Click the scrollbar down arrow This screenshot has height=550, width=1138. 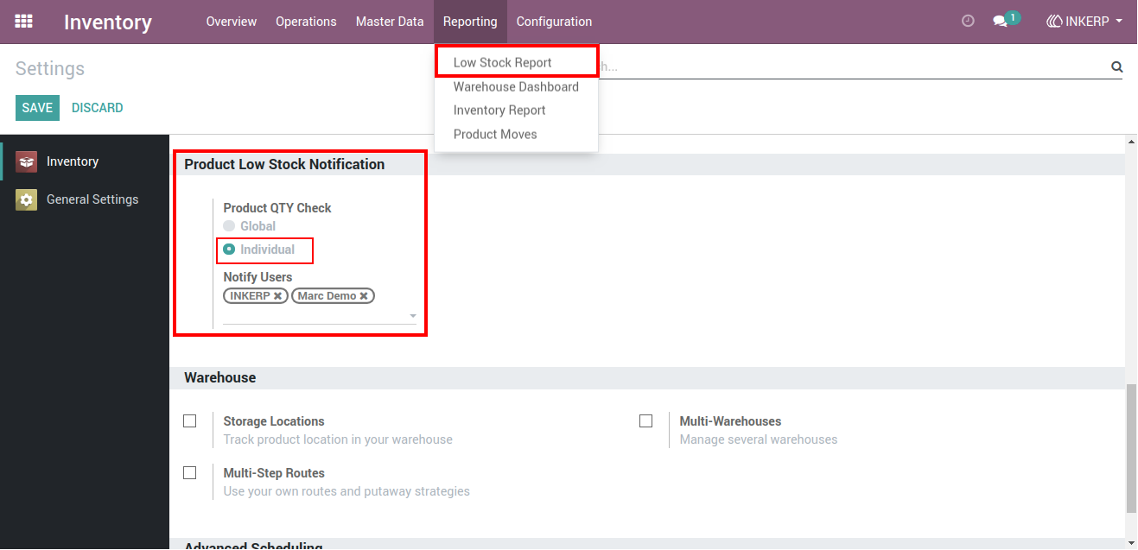(1131, 543)
